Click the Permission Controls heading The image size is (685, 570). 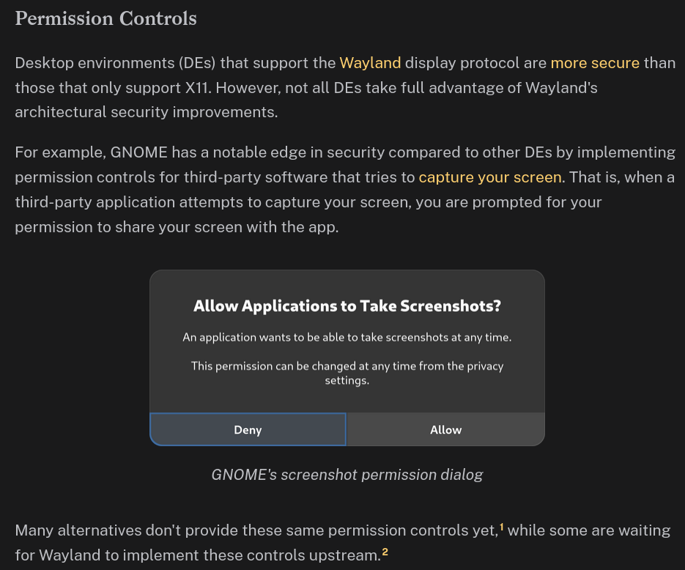tap(105, 18)
